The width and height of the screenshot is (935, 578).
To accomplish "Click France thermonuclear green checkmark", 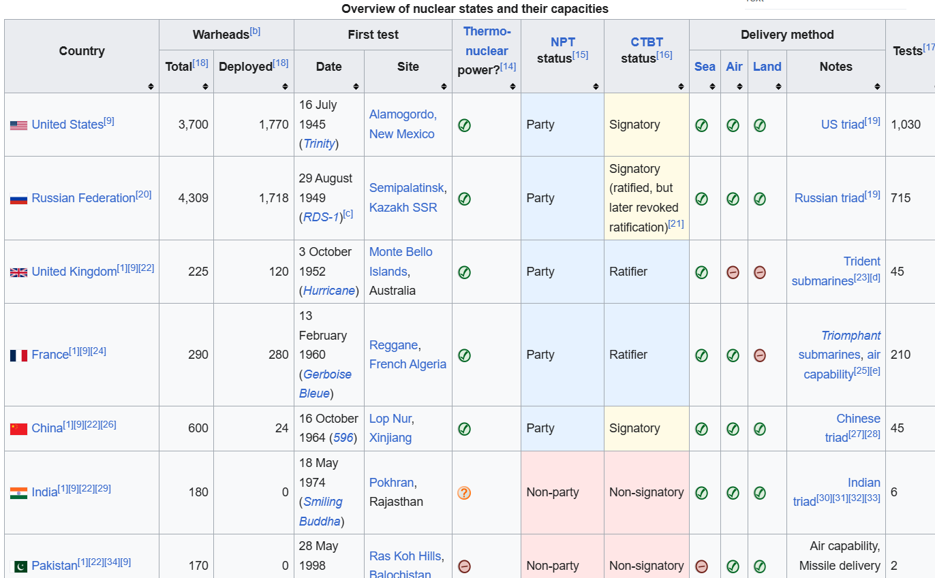I will pos(465,355).
